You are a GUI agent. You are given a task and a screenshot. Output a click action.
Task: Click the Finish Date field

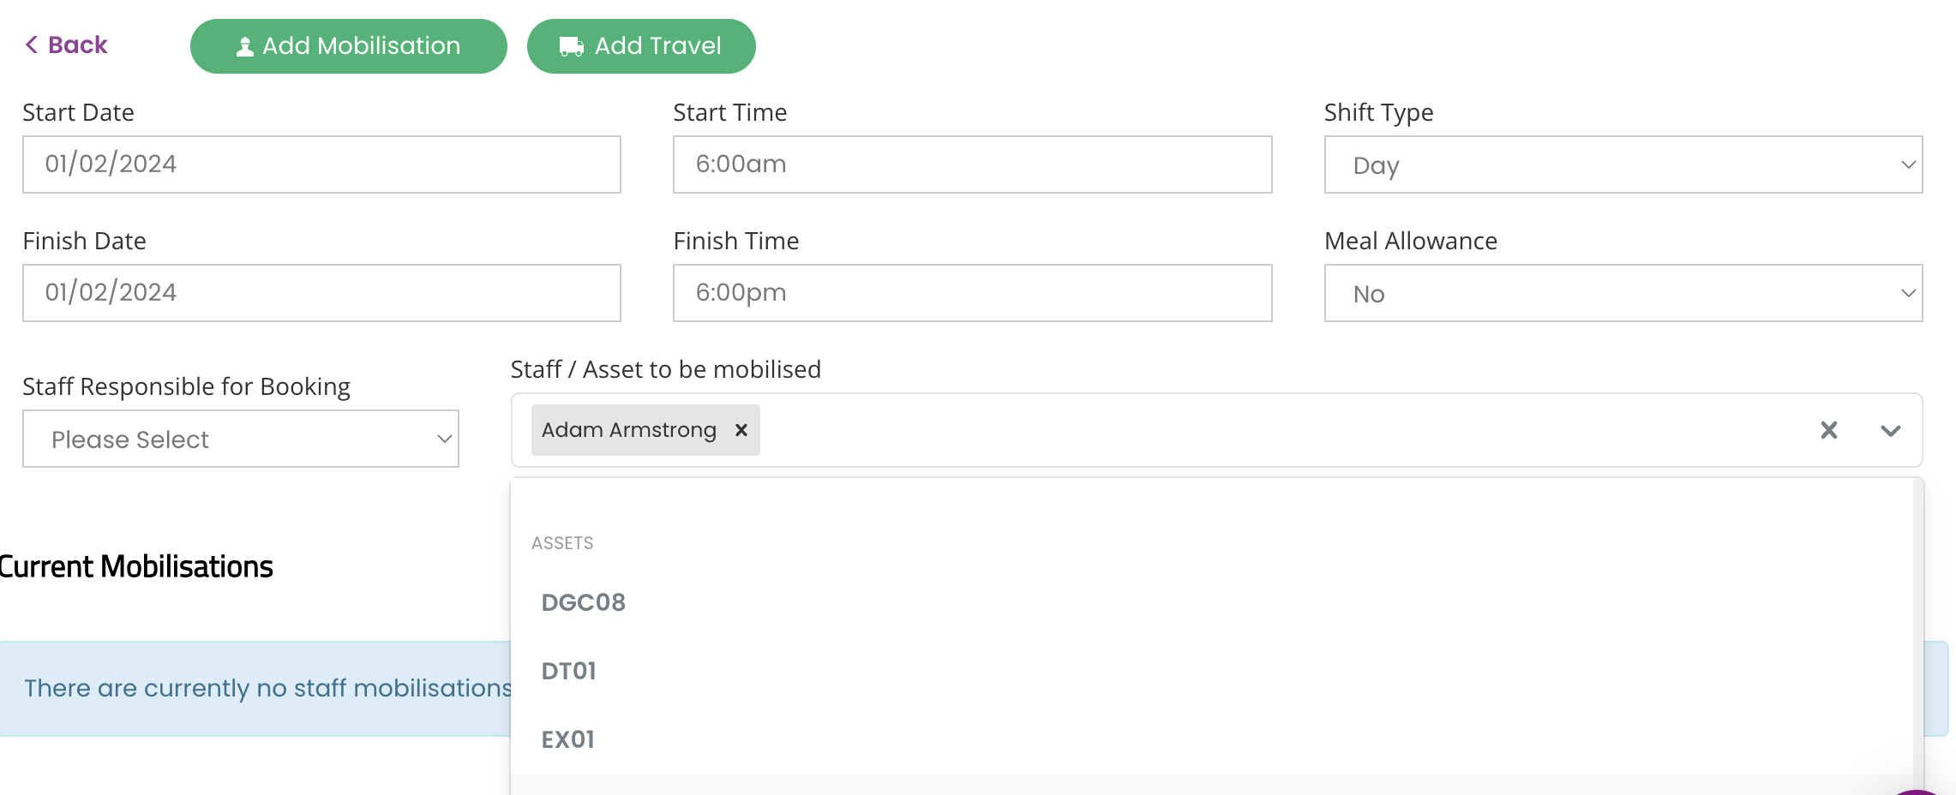coord(321,293)
